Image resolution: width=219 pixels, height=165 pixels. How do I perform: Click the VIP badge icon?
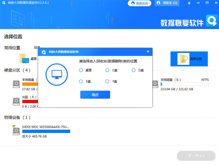pos(175,3)
